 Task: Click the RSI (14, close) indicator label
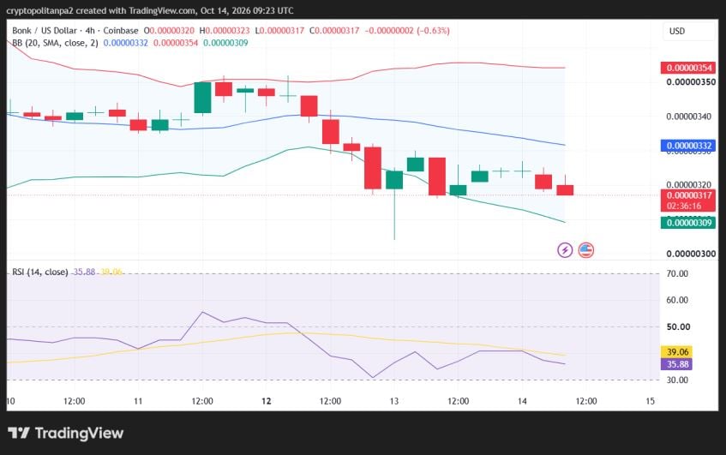(39, 272)
